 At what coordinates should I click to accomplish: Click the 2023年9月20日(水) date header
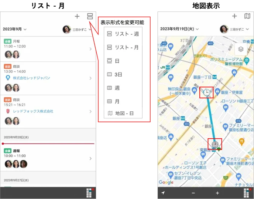click(16, 137)
